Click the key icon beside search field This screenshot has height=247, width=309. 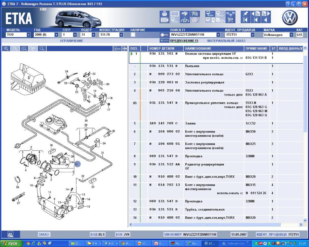[164, 35]
